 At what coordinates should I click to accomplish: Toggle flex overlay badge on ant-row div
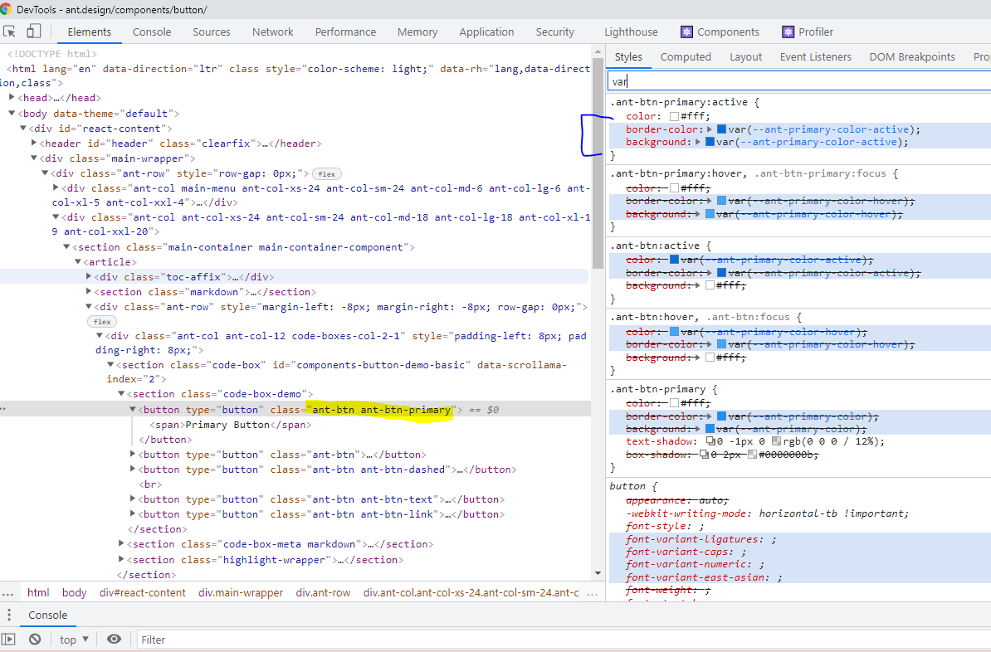(326, 173)
